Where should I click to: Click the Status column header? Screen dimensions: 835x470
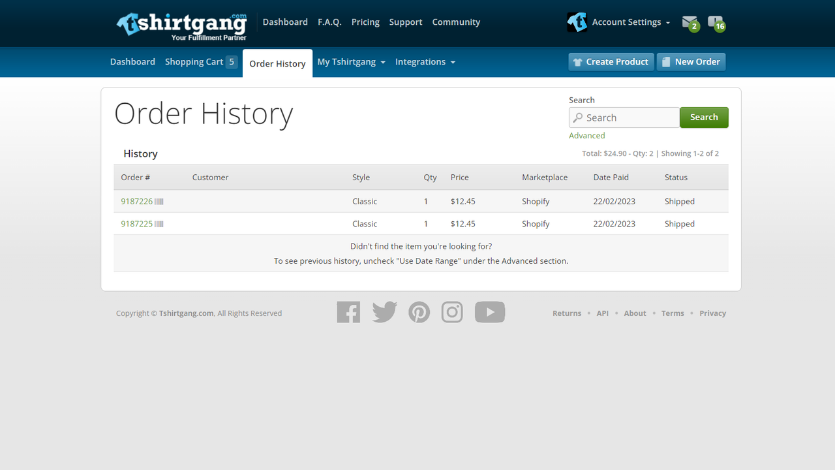(x=676, y=178)
